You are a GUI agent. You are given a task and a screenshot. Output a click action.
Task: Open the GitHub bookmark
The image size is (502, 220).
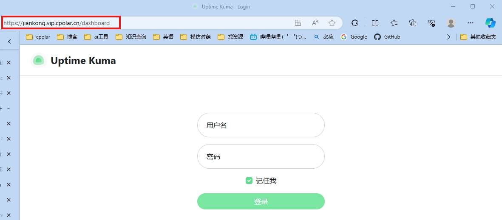click(x=387, y=37)
